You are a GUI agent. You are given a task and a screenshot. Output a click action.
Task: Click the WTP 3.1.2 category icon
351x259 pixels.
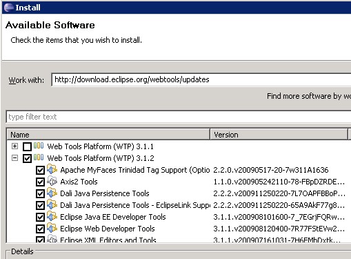[39, 157]
